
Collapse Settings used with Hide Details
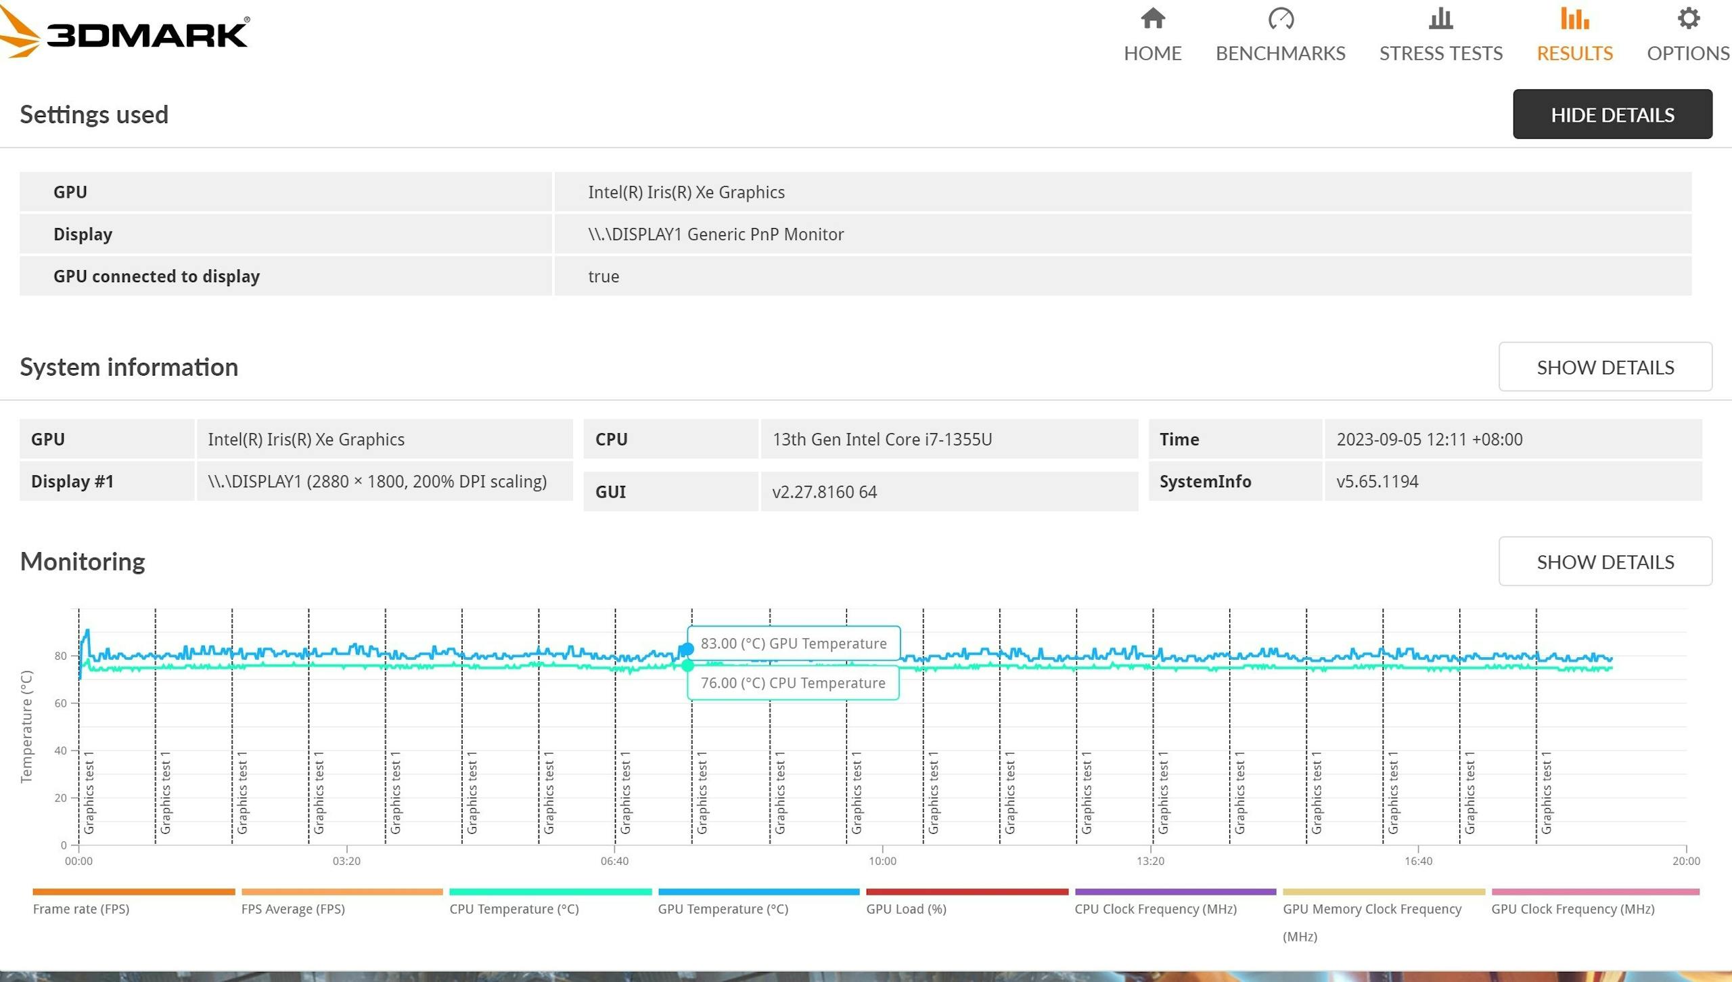pyautogui.click(x=1612, y=114)
